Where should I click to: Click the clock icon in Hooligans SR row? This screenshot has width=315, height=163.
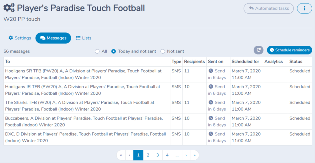point(211,71)
